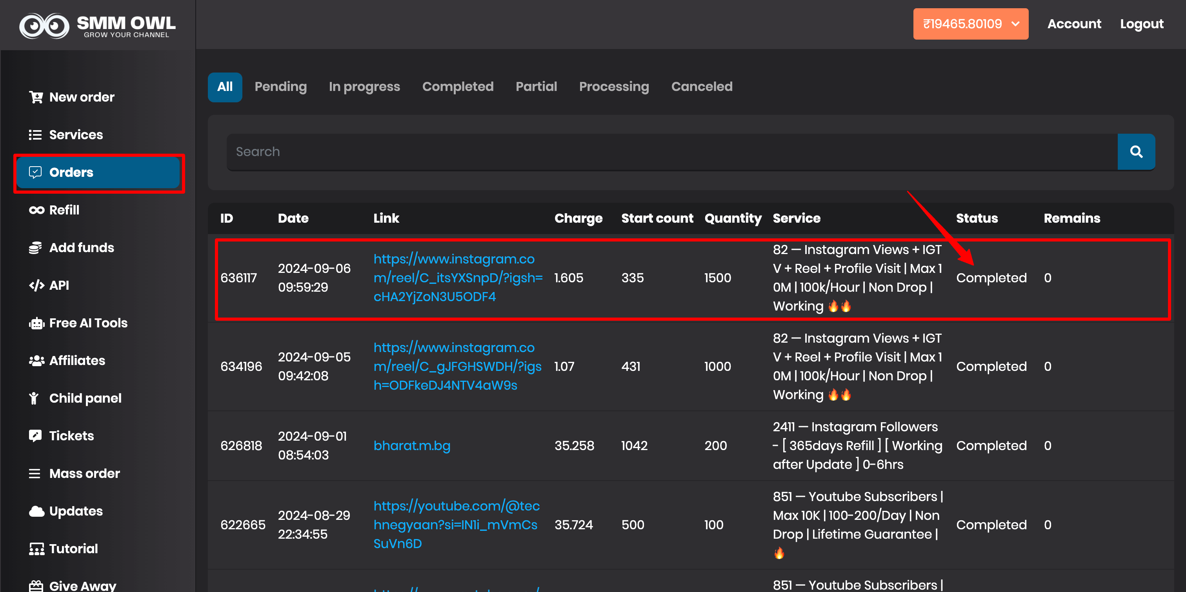Click the Refill infinity icon

(x=36, y=210)
